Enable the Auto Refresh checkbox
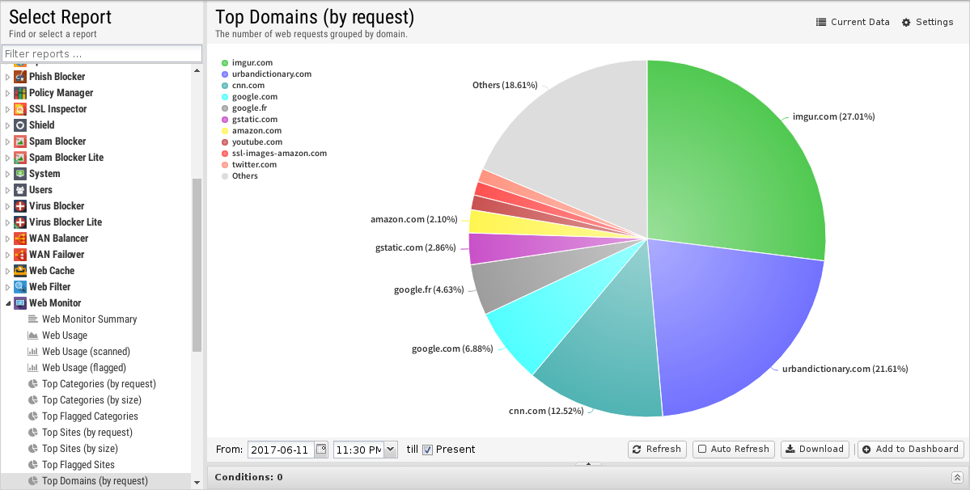 coord(702,450)
